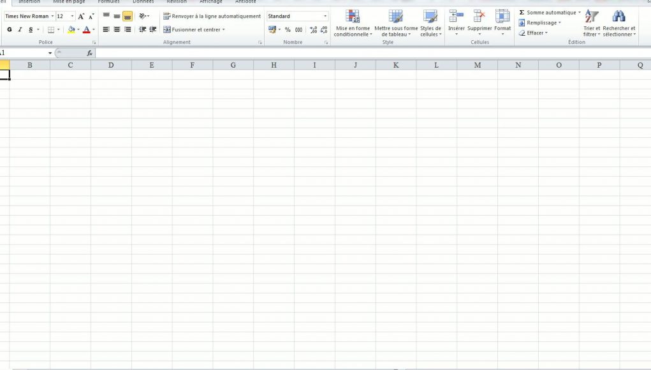Switch to the Formules tab
This screenshot has width=651, height=370.
point(109,2)
